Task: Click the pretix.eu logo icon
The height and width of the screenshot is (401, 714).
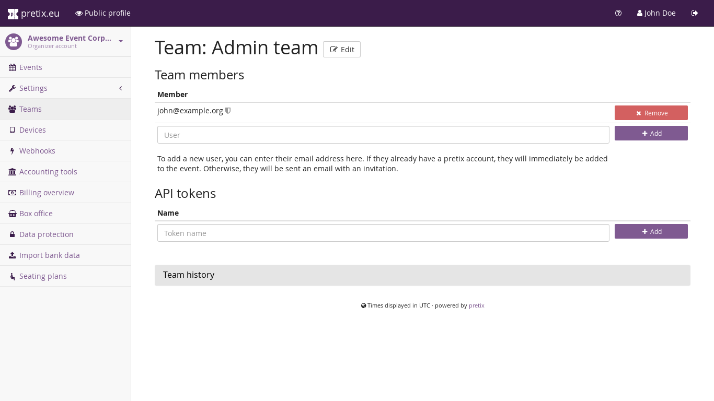Action: tap(13, 14)
